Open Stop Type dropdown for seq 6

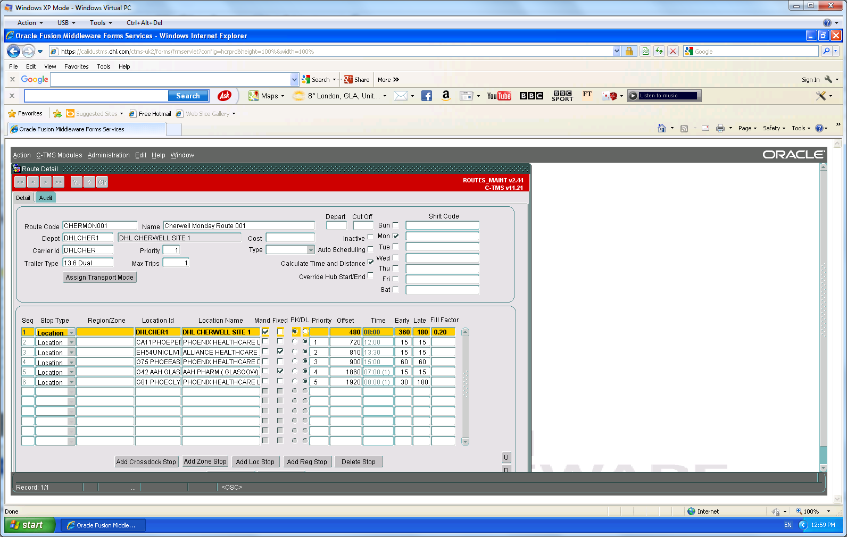(71, 382)
